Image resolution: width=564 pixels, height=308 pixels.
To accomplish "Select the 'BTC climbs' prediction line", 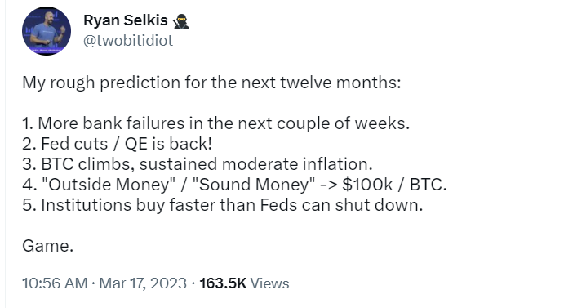I will click(x=197, y=164).
